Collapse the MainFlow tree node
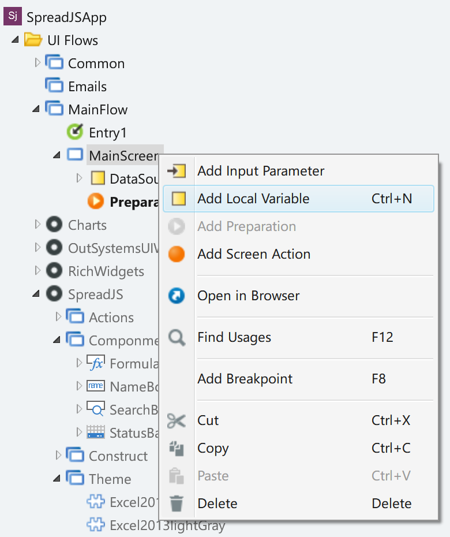 coord(36,109)
